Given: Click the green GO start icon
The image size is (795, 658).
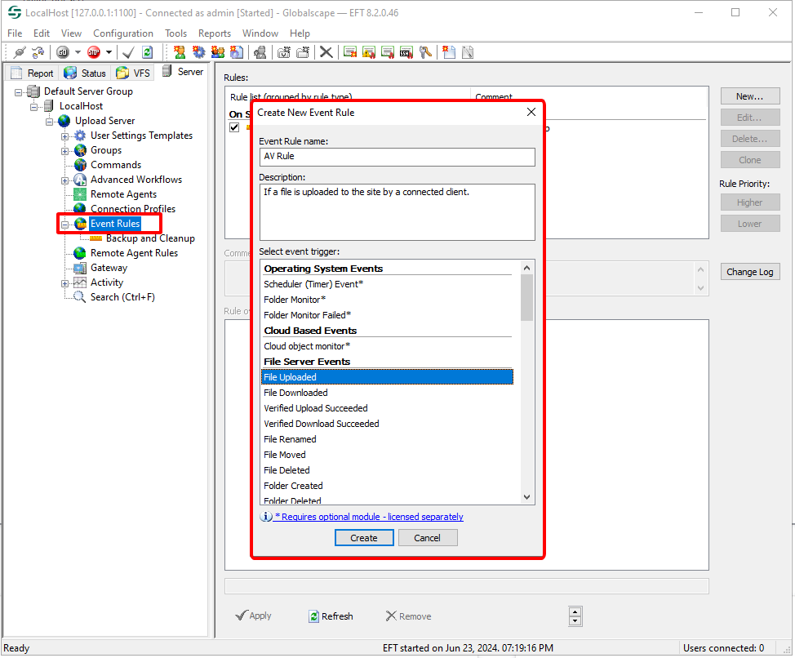Looking at the screenshot, I should coord(62,52).
